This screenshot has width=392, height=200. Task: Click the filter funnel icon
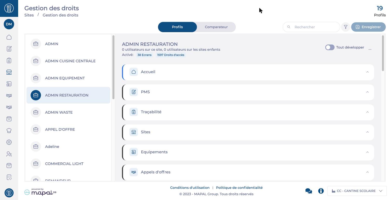346,27
